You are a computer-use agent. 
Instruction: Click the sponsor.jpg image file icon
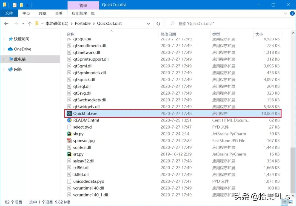pyautogui.click(x=69, y=141)
